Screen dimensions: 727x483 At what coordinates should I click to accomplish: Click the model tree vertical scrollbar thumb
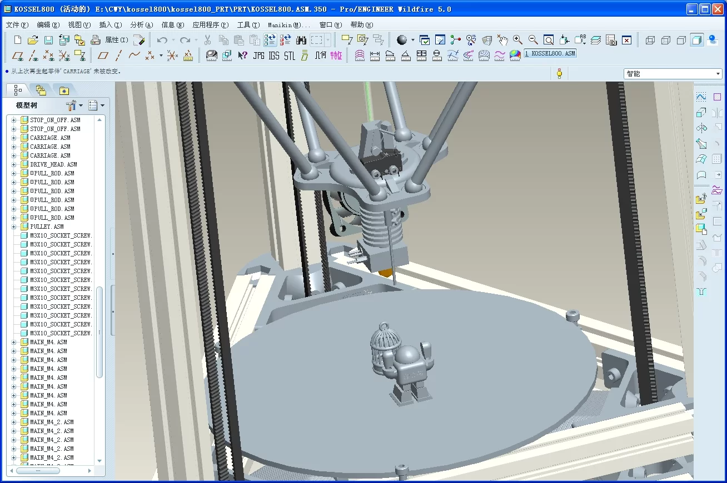pos(99,332)
